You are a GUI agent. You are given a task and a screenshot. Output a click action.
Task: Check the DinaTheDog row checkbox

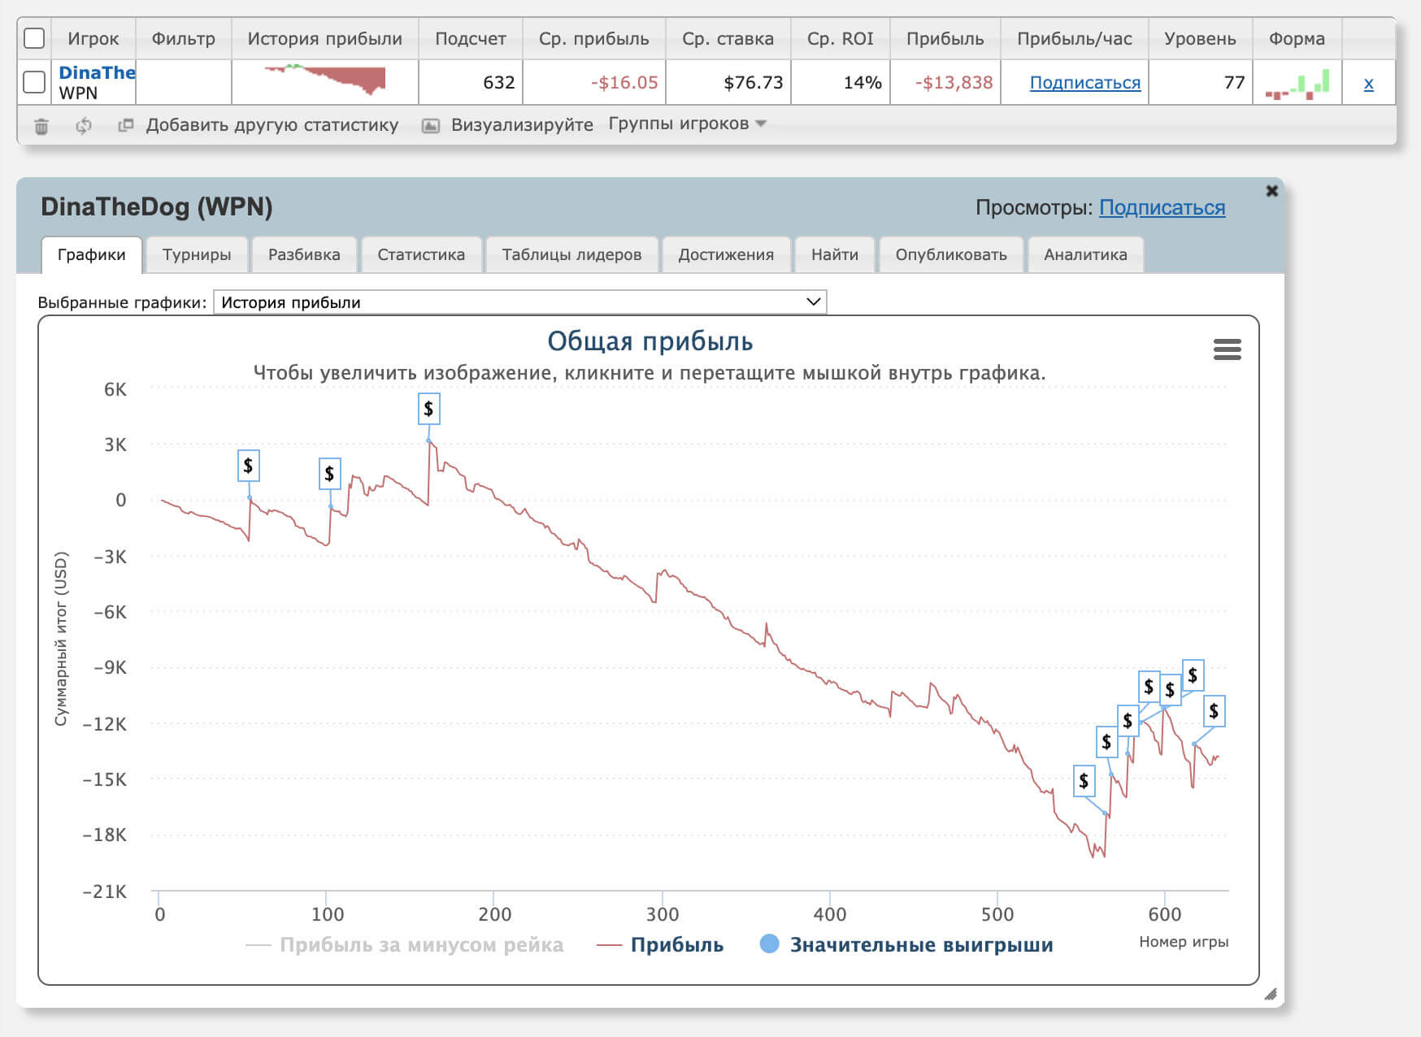34,82
